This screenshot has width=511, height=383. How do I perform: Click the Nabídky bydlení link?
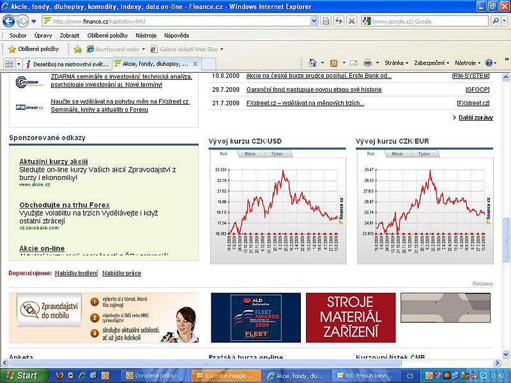76,273
